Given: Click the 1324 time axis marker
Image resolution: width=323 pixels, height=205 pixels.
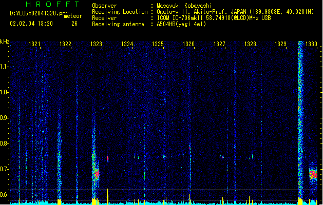Looking at the screenshot, I should click(127, 44).
